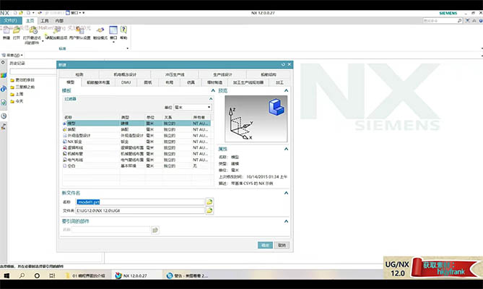Open the File (文件) menu
483x289 pixels.
tap(11, 21)
